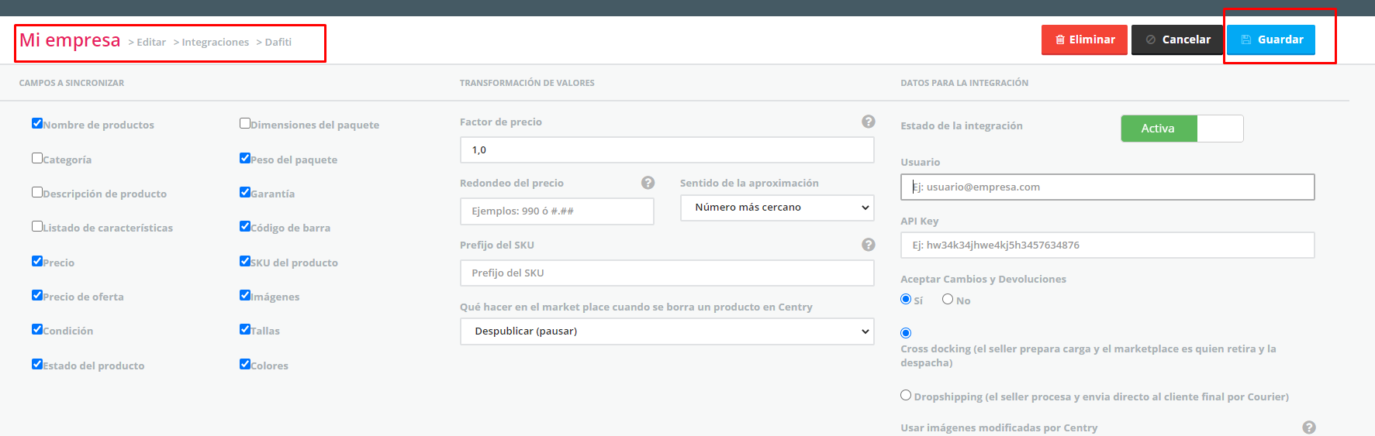Uncheck Precio de oferta checkbox
The image size is (1375, 436).
click(x=37, y=295)
